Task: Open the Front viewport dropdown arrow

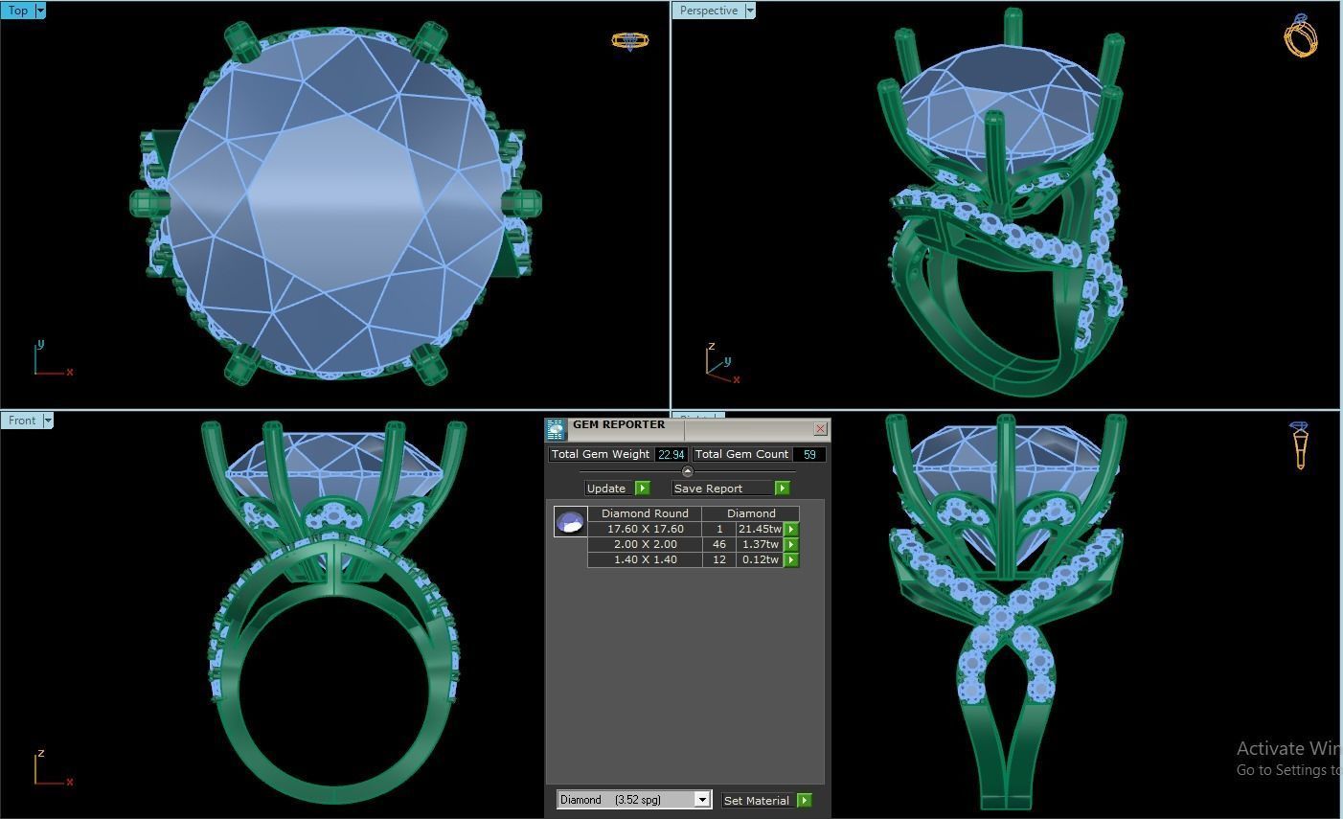Action: (x=48, y=421)
